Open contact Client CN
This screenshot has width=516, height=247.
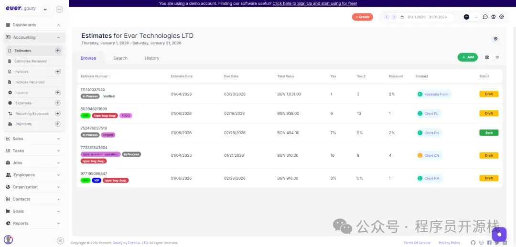(x=429, y=156)
